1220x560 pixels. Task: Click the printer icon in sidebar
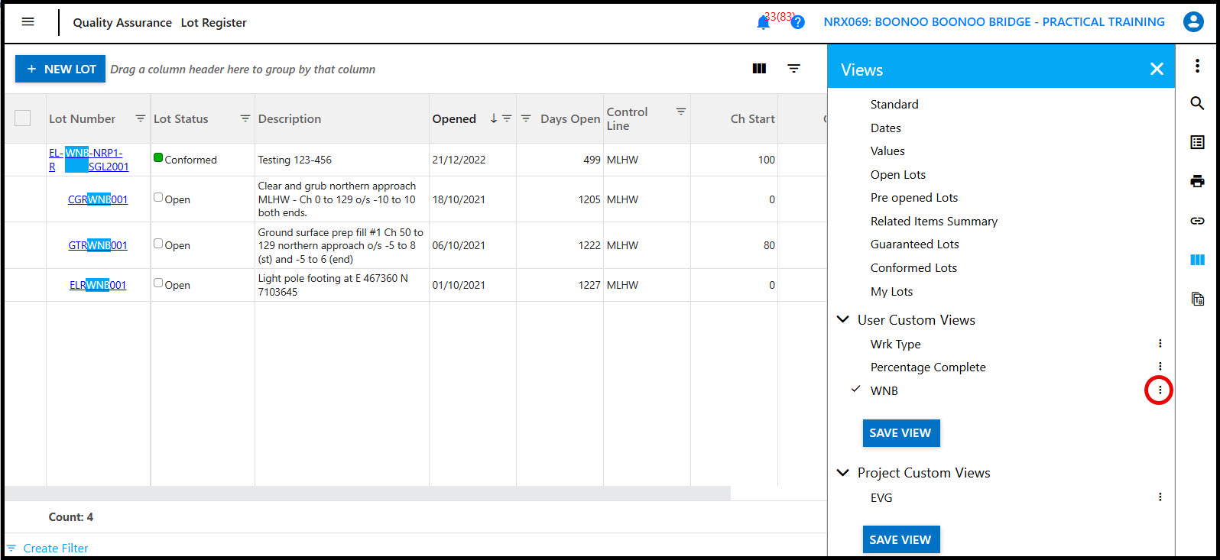coord(1197,181)
